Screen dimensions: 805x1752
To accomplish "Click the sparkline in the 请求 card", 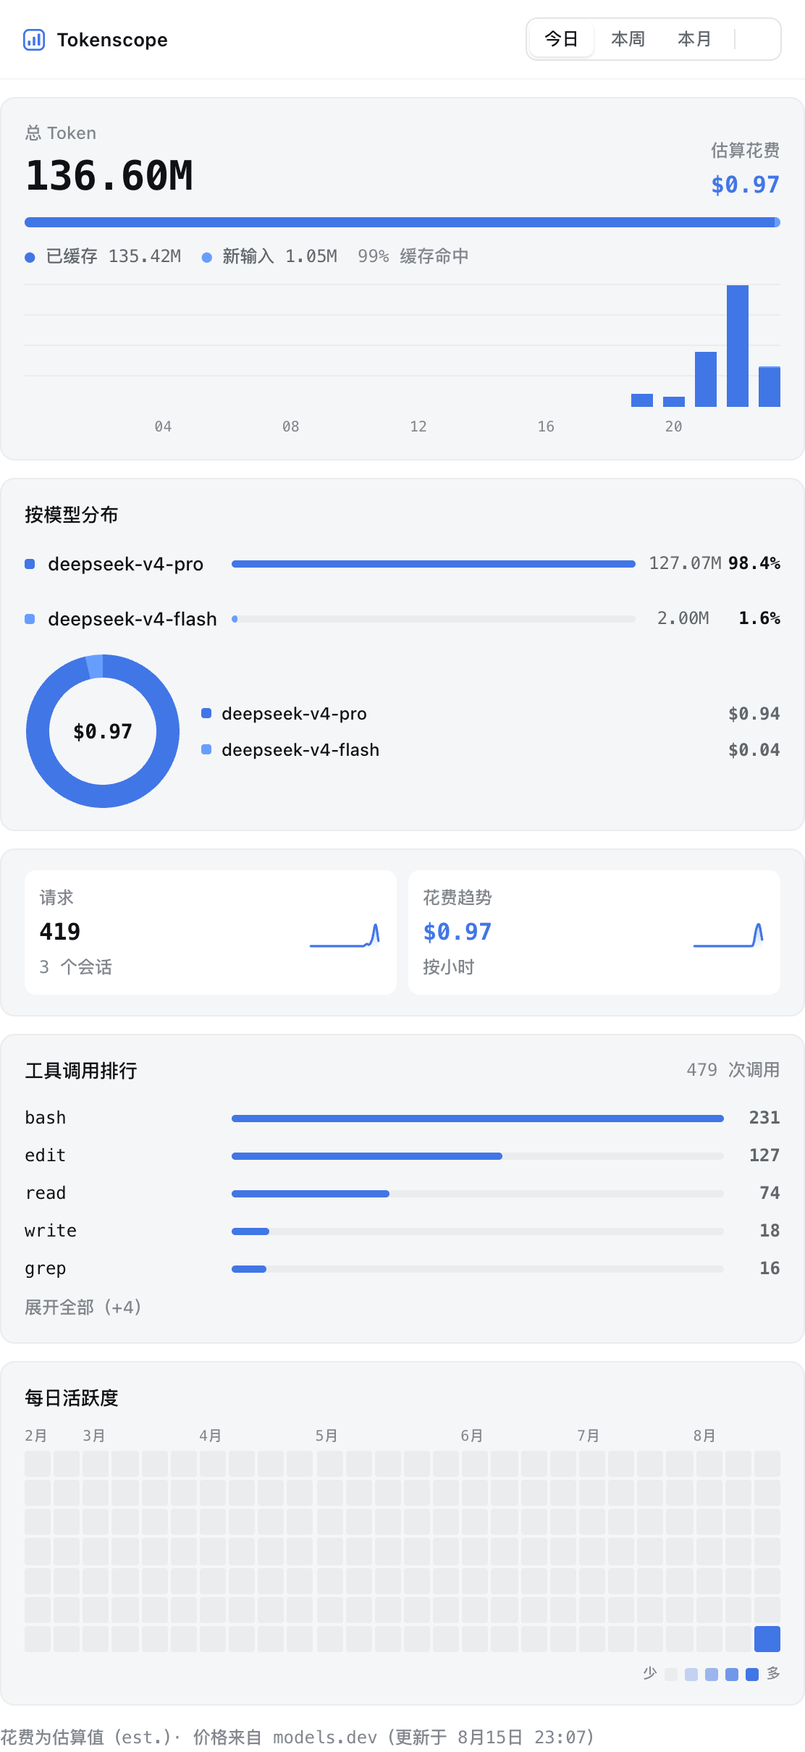I will pos(345,935).
